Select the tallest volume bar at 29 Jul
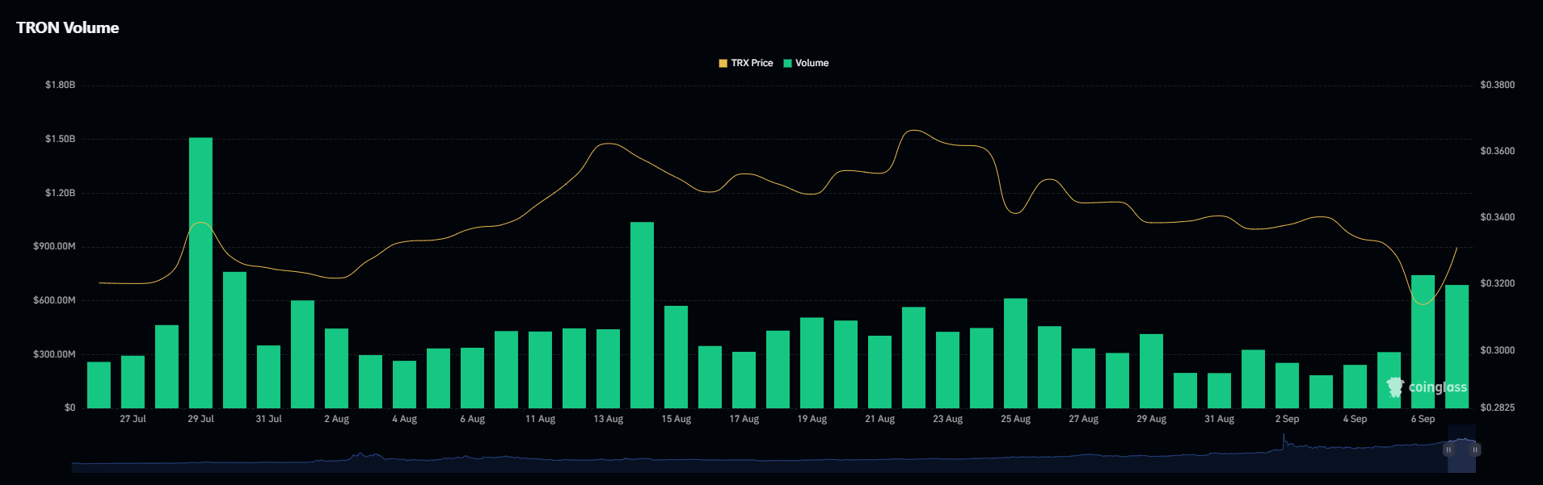1543x485 pixels. [x=200, y=273]
